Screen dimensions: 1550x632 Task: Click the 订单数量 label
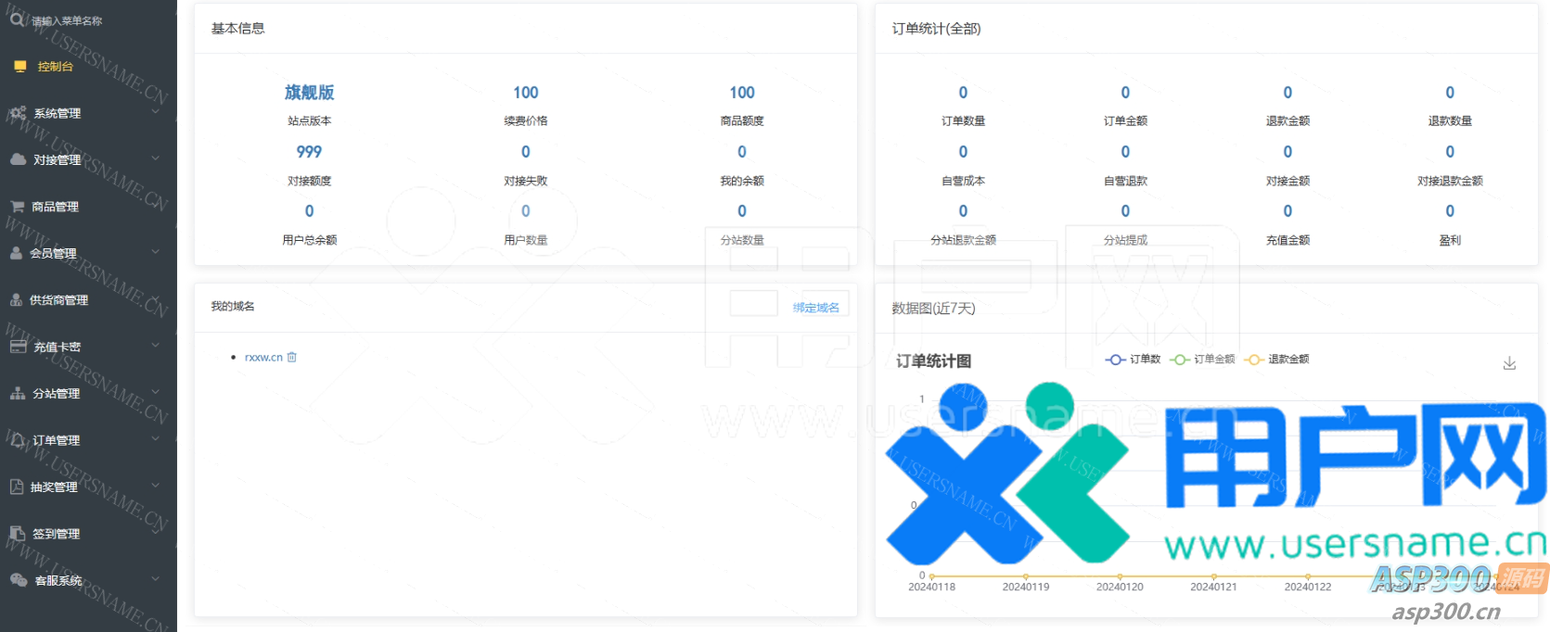click(x=963, y=120)
